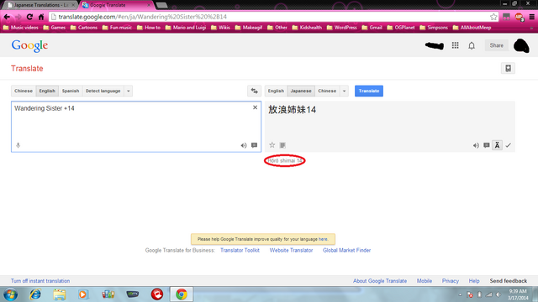Open the Wikis bookmark folder
The image size is (538, 302).
point(220,28)
